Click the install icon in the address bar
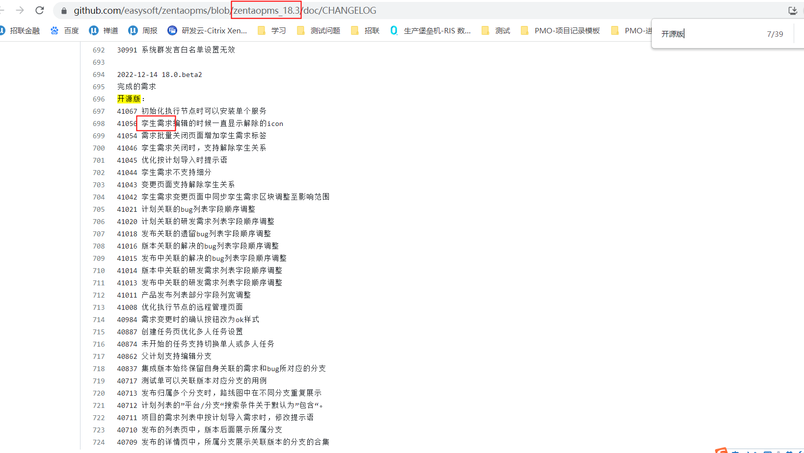The height and width of the screenshot is (453, 804). [793, 10]
